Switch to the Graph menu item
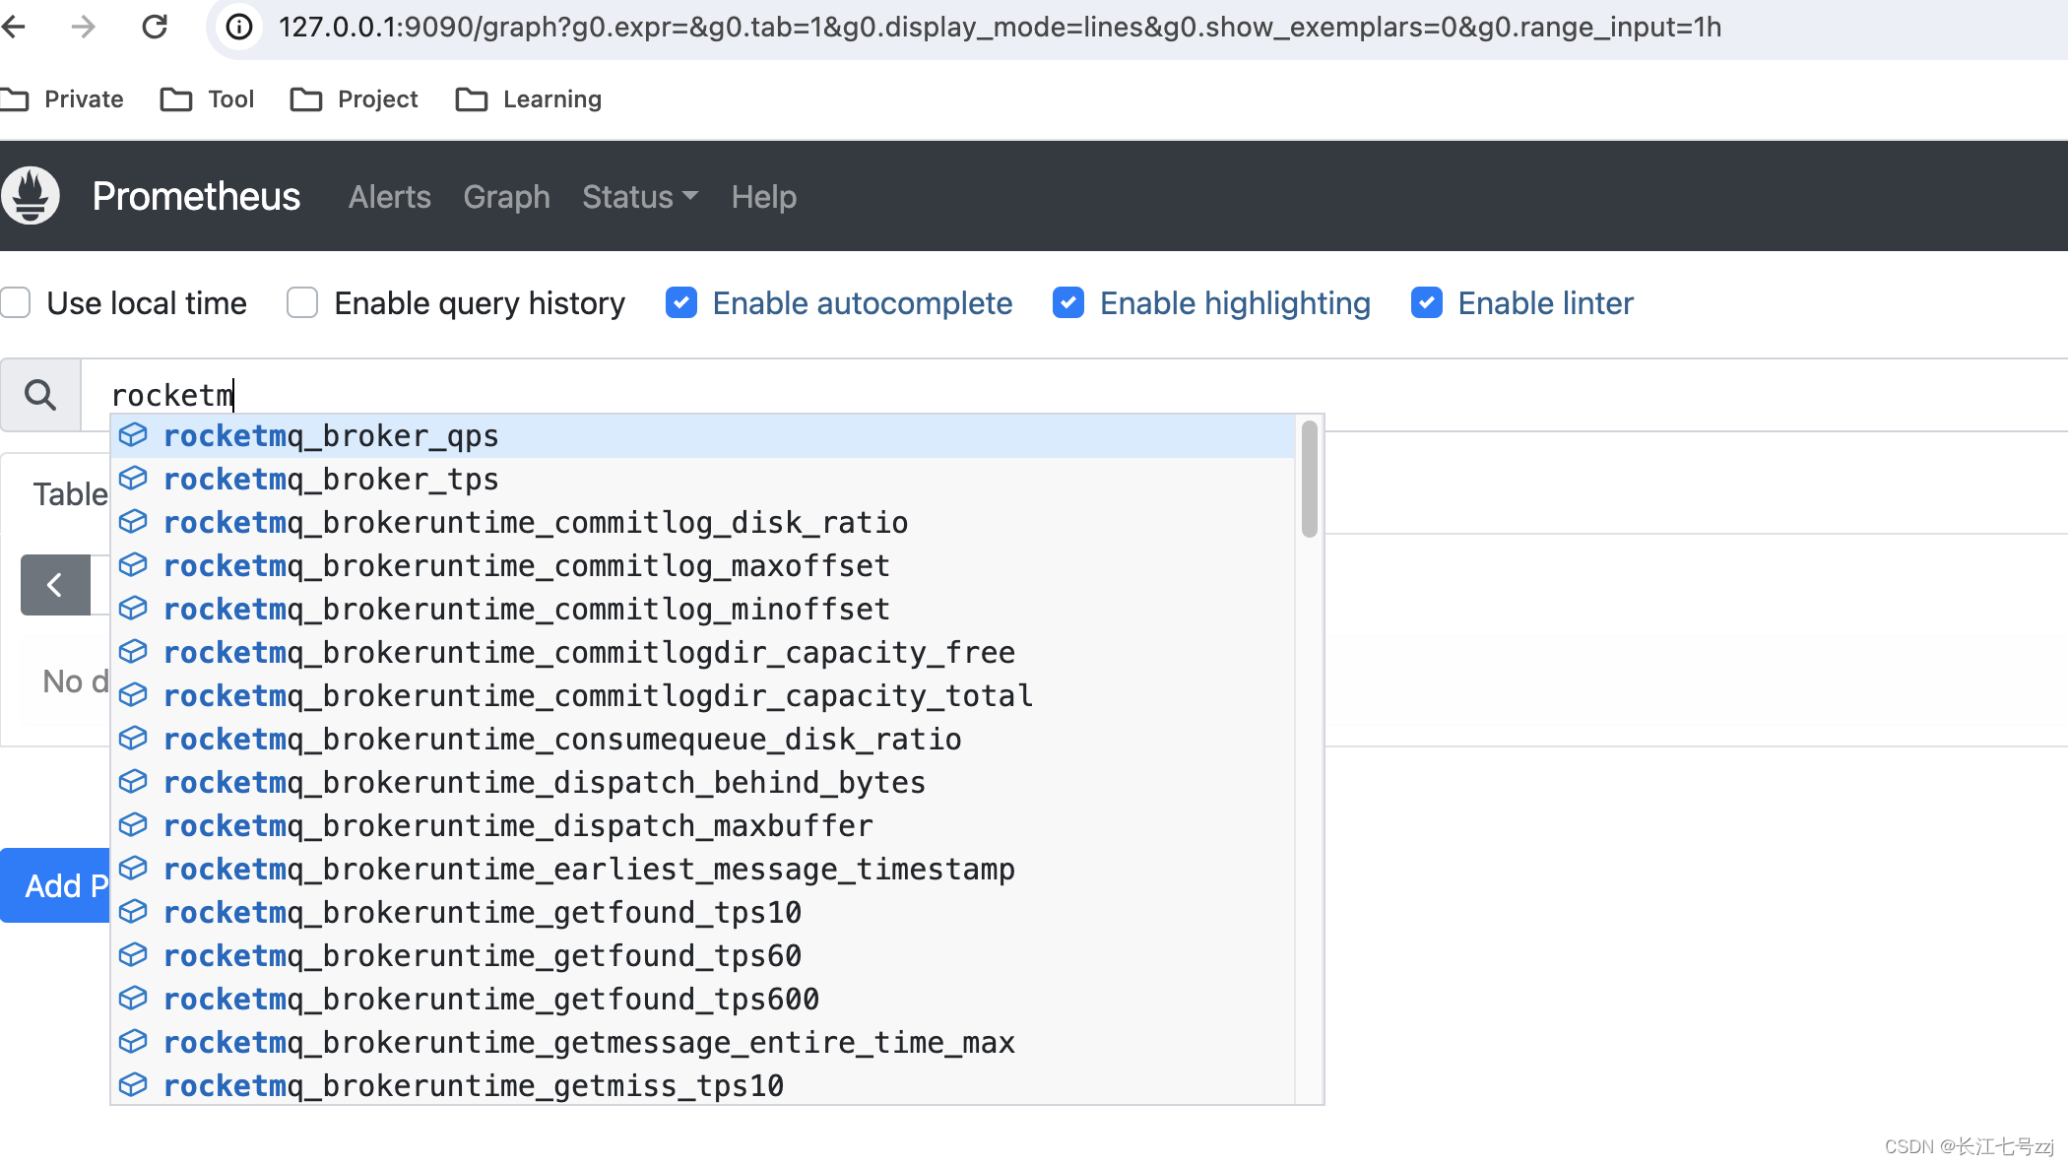 506,197
